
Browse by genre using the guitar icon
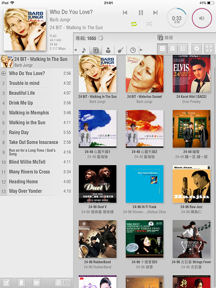(121, 50)
